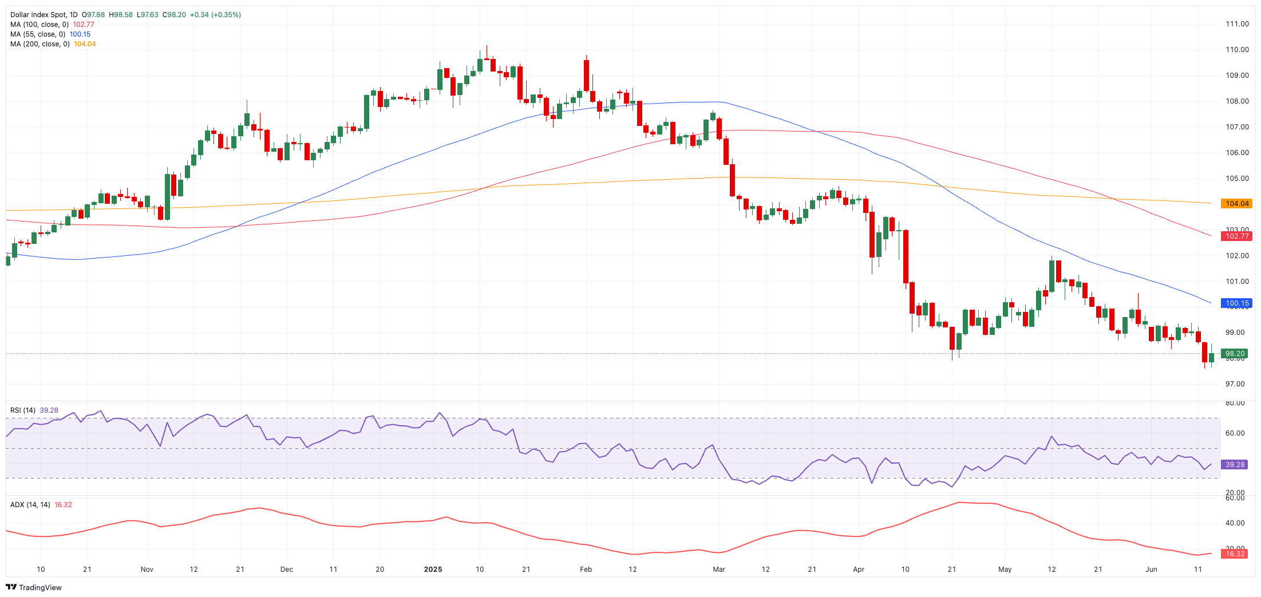Click the TradingView text link
Image resolution: width=1261 pixels, height=597 pixels.
click(x=40, y=588)
